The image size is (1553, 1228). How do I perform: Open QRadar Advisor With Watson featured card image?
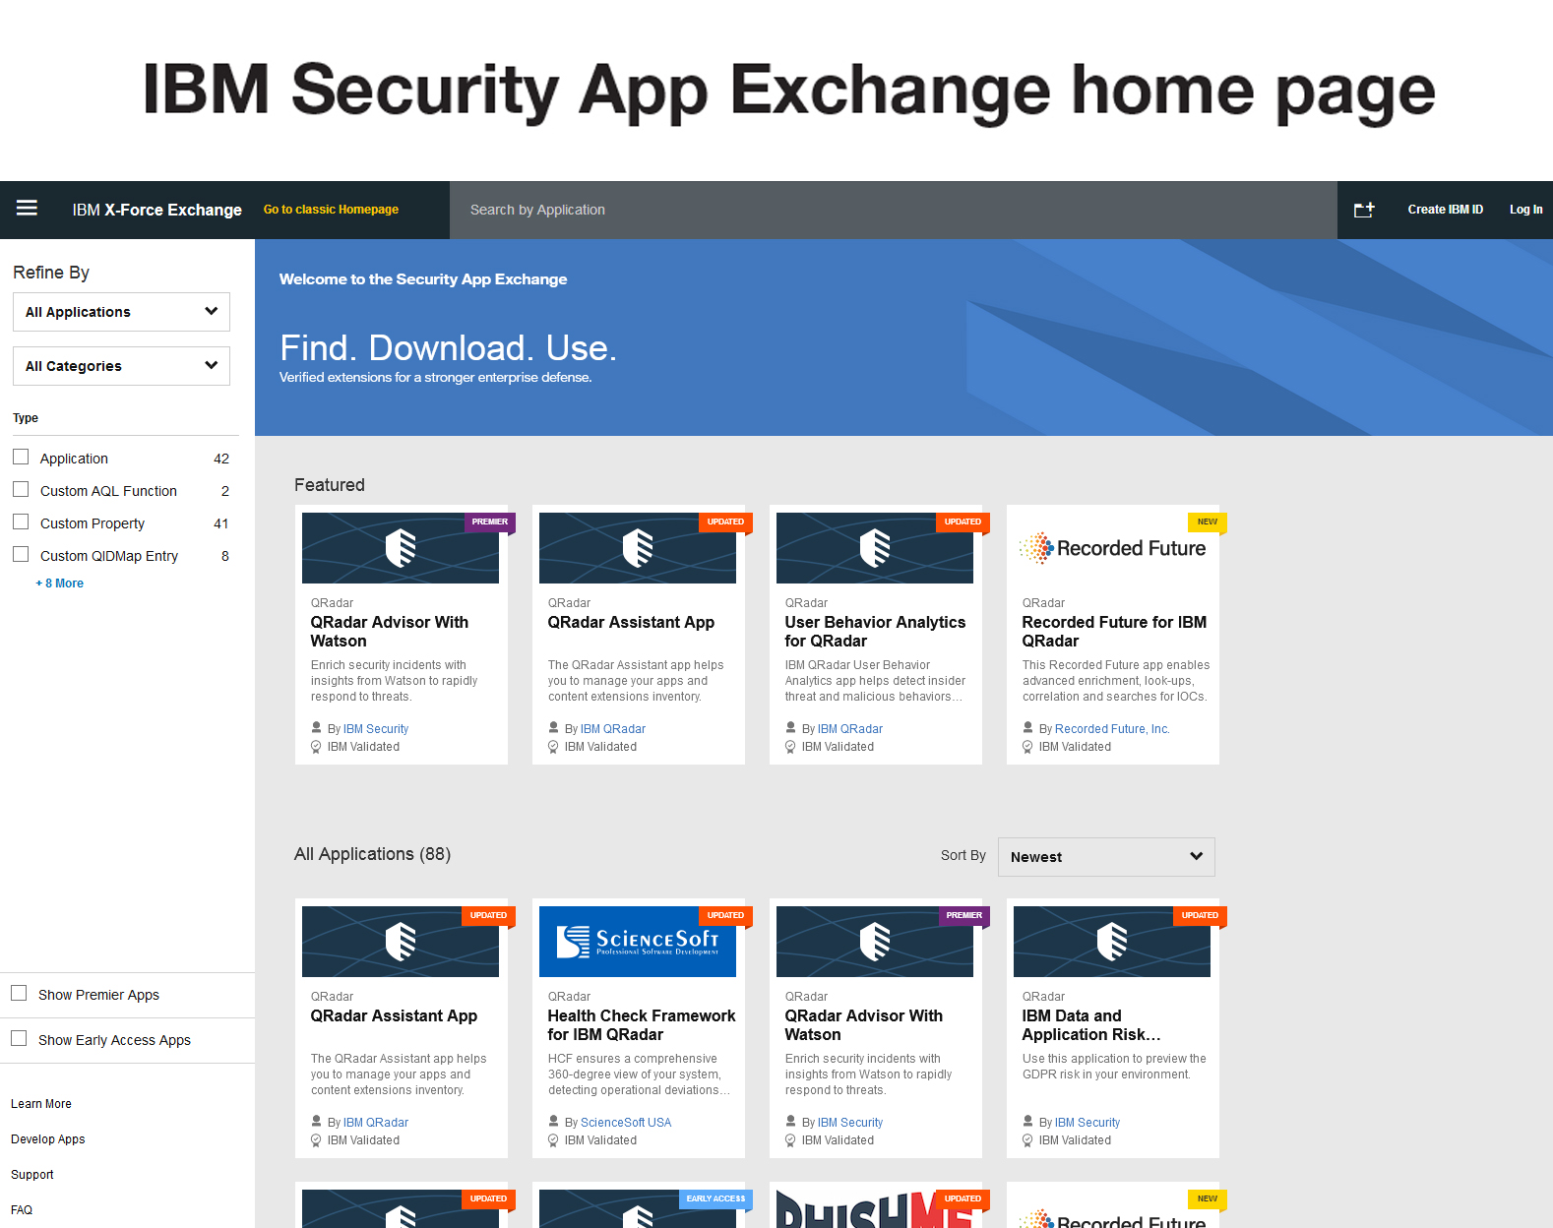(x=401, y=548)
